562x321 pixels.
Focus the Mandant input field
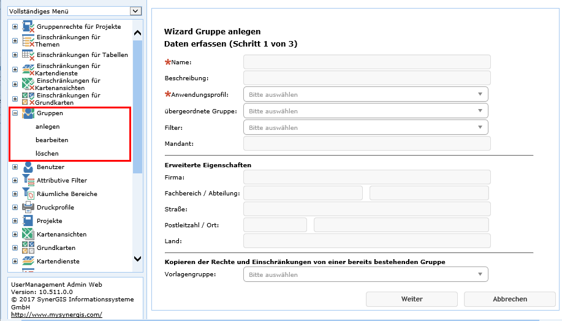click(x=367, y=144)
